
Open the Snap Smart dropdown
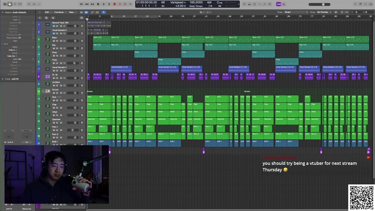pyautogui.click(x=296, y=12)
